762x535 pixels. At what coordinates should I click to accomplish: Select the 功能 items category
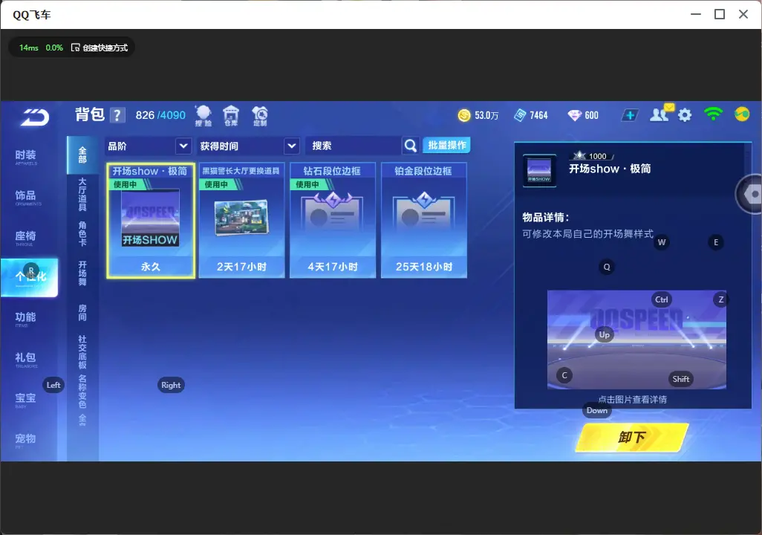click(x=26, y=319)
